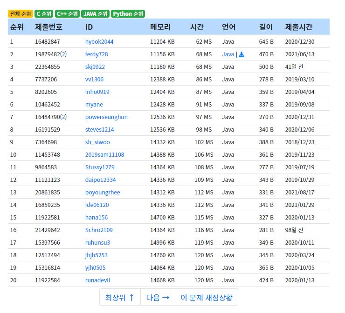Viewport: 345px width, 313px height.
Task: Open user daipo12334 profile link
Action: pos(100,180)
